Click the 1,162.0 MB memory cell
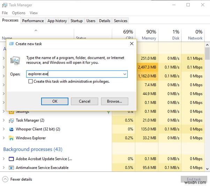This screenshot has height=186, width=210. tap(147, 76)
